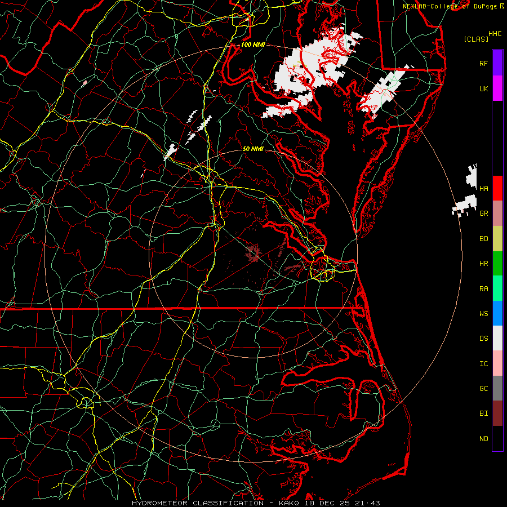Viewport: 507px width, 507px height.
Task: Click the RF legend label
Action: (484, 63)
